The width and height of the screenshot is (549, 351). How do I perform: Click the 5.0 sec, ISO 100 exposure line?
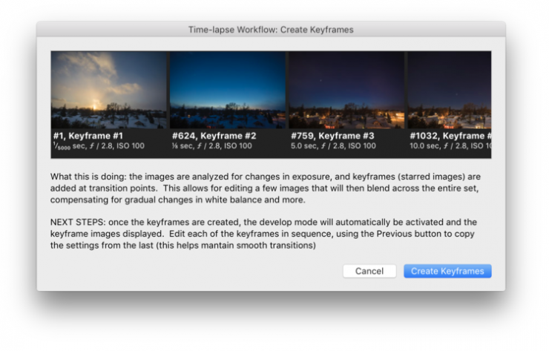coord(333,146)
